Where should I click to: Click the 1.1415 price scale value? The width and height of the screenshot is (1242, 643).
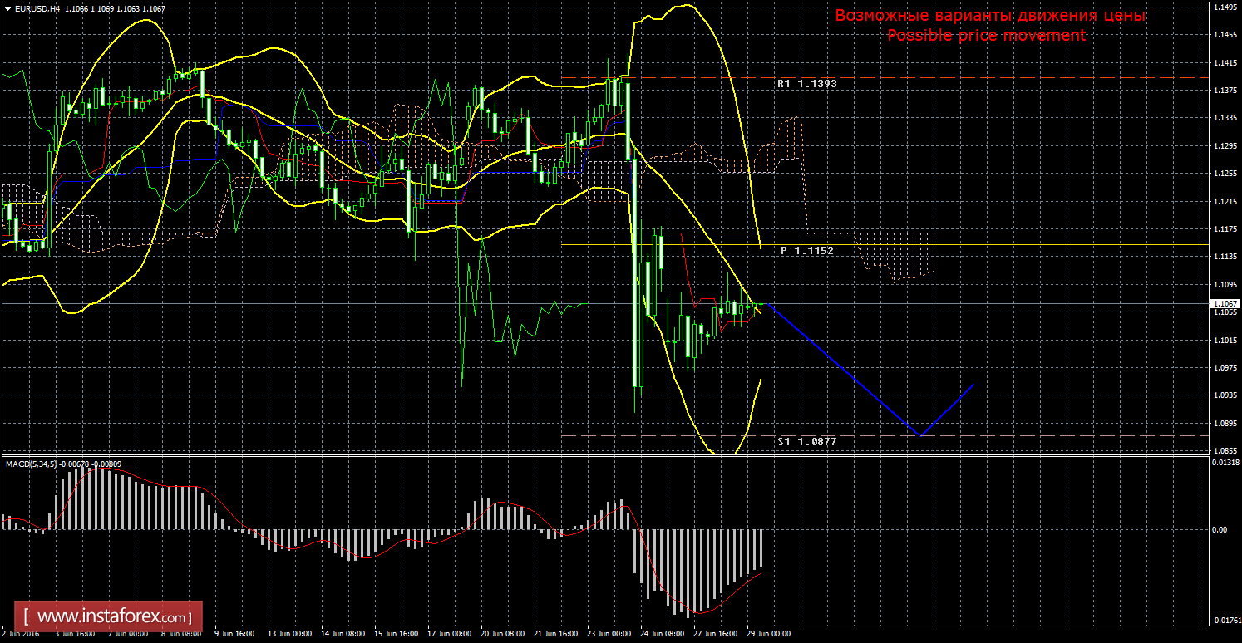(1225, 62)
